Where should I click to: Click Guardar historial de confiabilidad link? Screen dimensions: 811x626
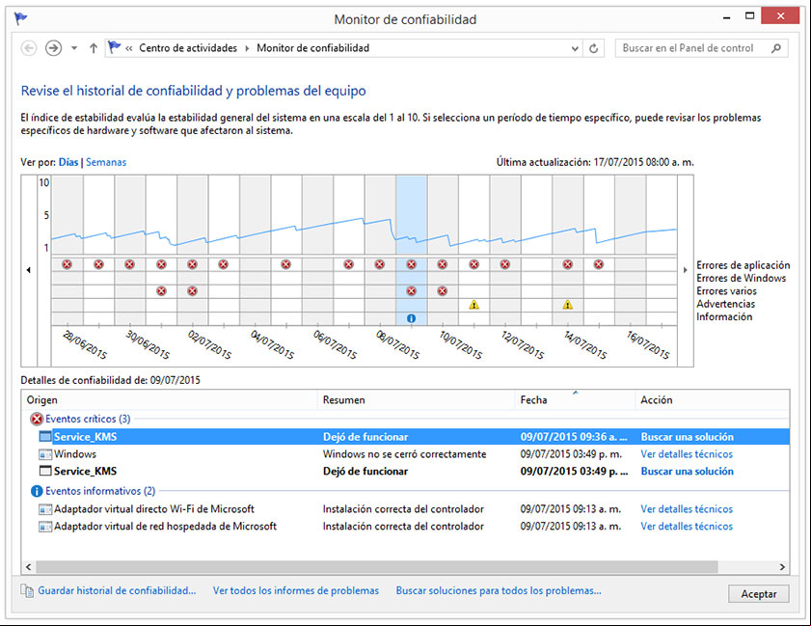117,590
